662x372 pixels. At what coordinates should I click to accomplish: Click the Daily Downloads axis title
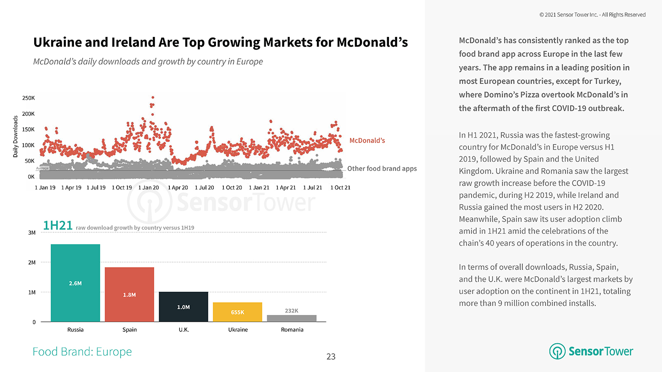(16, 137)
